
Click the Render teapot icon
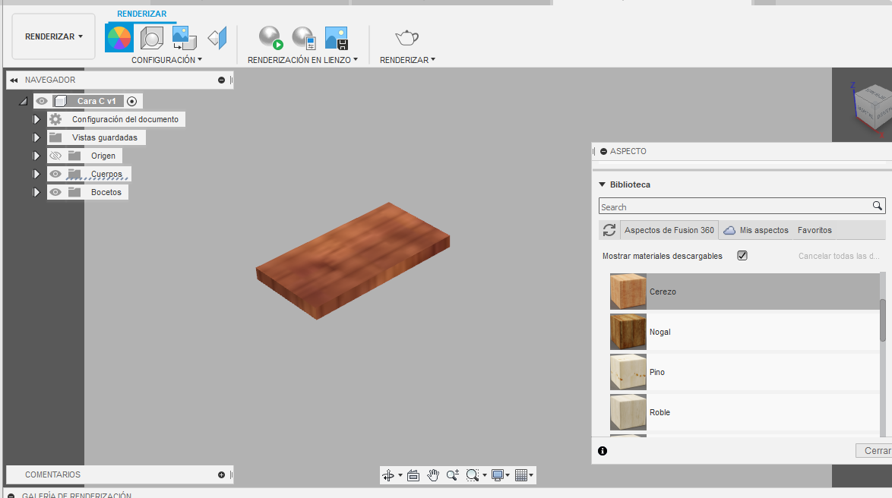(406, 38)
